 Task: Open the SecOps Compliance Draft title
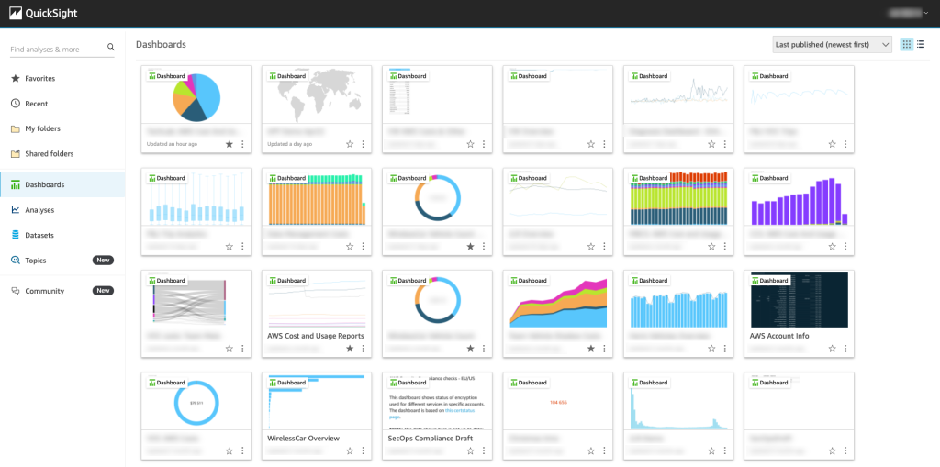point(431,439)
